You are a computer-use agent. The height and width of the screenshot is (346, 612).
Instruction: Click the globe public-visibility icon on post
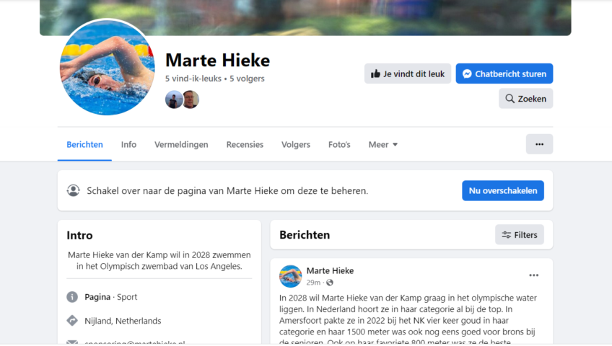[x=330, y=283]
